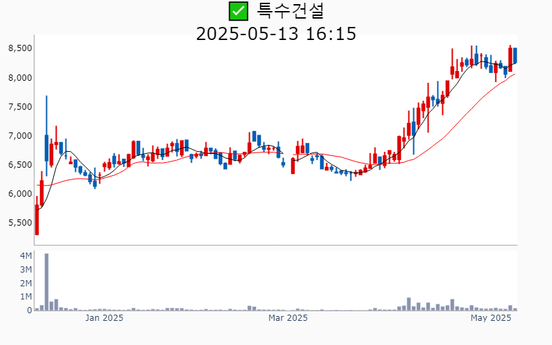The width and height of the screenshot is (552, 345).
Task: Click the Mar 2025 date axis label
Action: [288, 318]
